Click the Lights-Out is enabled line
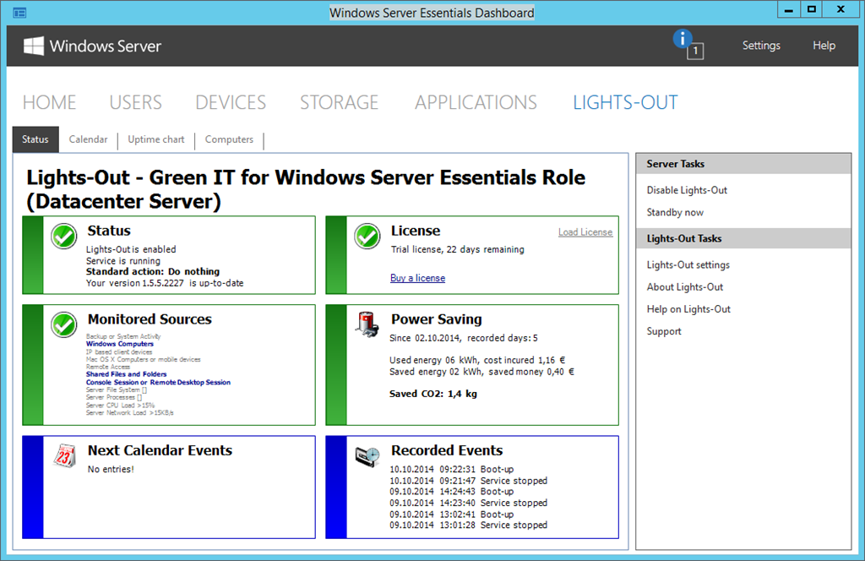 [x=131, y=249]
